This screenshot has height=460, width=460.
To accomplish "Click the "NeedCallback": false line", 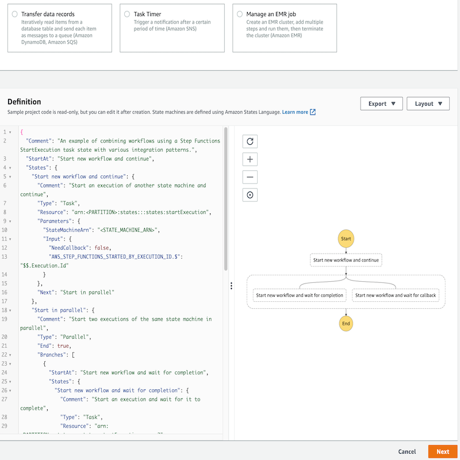I will pos(80,248).
